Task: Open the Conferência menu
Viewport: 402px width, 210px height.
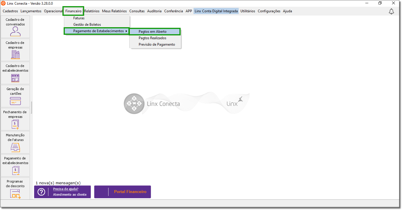Action: pos(174,11)
